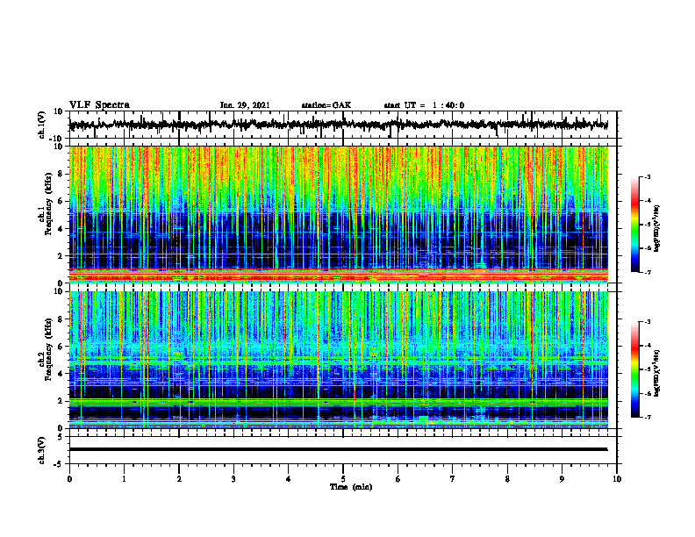Click the '-3' label on ch.1 color scale

point(647,176)
